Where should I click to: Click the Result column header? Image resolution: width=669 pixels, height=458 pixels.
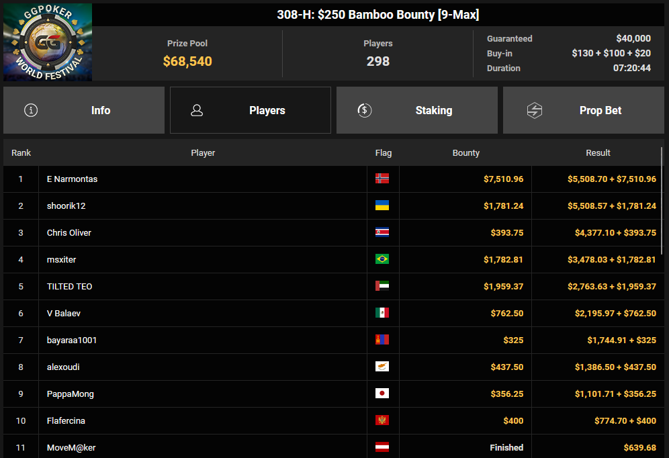click(x=598, y=152)
